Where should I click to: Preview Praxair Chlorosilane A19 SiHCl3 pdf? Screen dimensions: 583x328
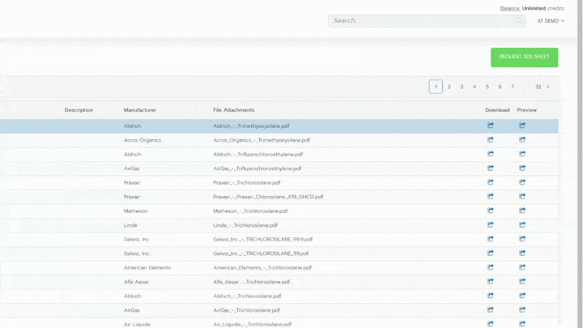(522, 196)
